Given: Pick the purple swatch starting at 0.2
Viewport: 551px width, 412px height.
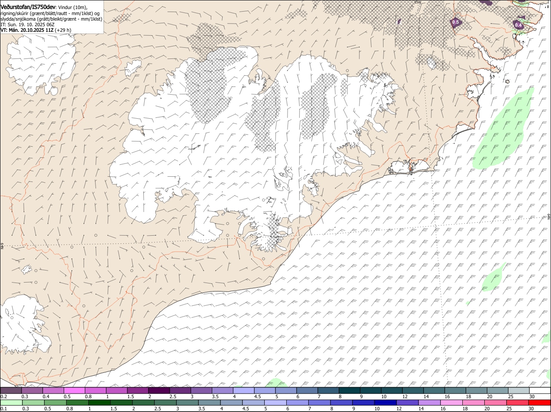Looking at the screenshot, I should (x=11, y=390).
